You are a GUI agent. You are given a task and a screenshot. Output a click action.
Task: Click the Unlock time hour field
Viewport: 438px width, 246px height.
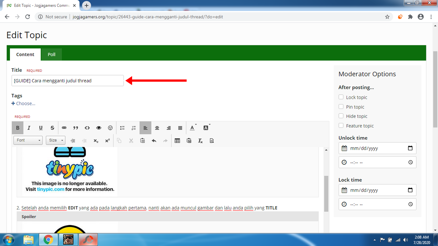pyautogui.click(x=377, y=162)
